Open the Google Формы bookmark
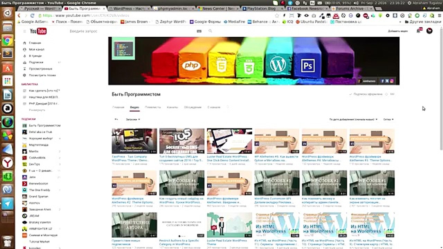The image size is (443, 249). pos(205,21)
